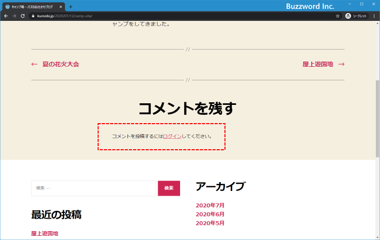Open the previous post 夏の花火大会
Viewport: 380px width, 240px height.
[61, 64]
